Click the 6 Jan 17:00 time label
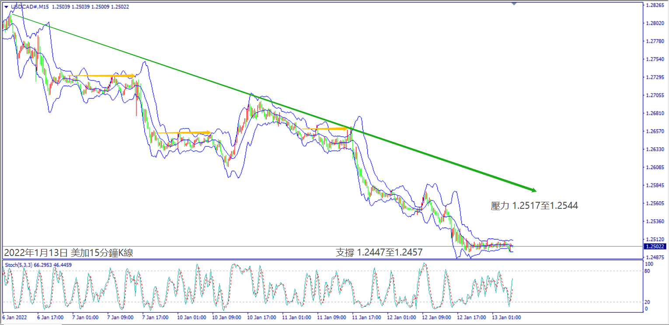The width and height of the screenshot is (669, 325). point(50,317)
